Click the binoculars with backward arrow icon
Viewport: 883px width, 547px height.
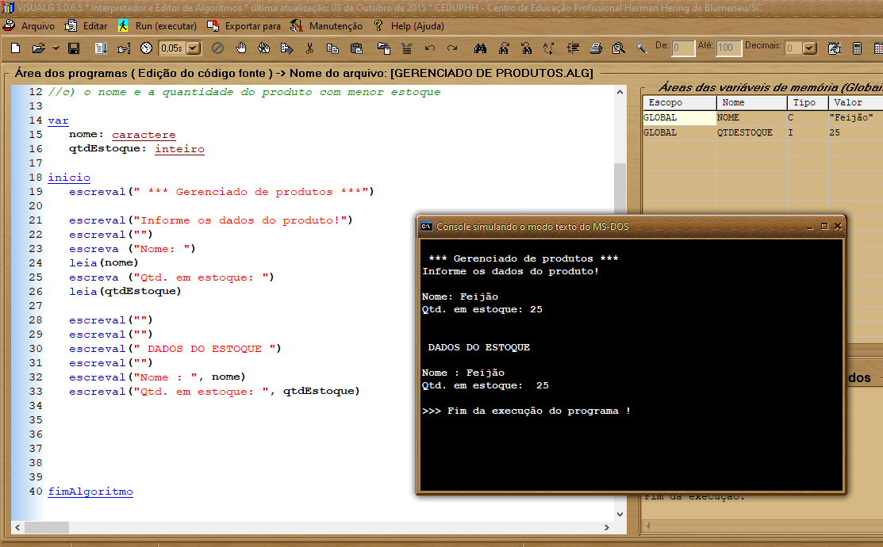point(527,48)
